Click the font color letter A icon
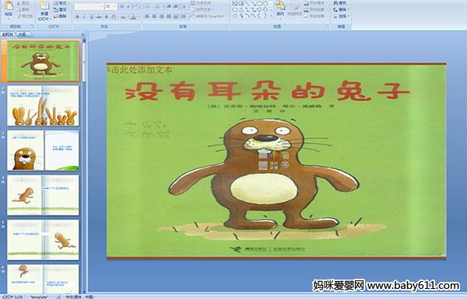The image size is (467, 299). coord(133,17)
